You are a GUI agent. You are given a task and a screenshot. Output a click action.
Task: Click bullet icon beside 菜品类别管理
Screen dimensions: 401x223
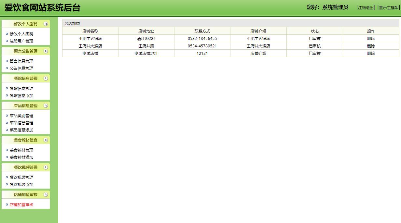[7, 116]
